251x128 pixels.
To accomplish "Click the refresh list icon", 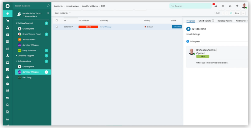I will 231,13.
